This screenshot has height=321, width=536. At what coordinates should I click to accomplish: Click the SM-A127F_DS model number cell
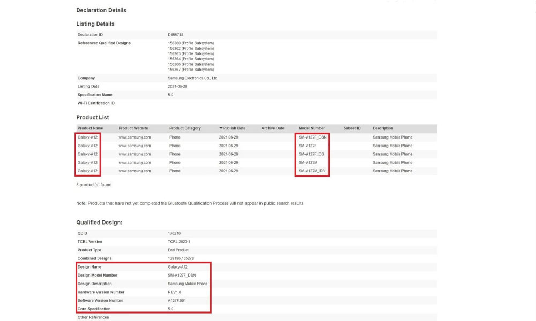click(311, 154)
